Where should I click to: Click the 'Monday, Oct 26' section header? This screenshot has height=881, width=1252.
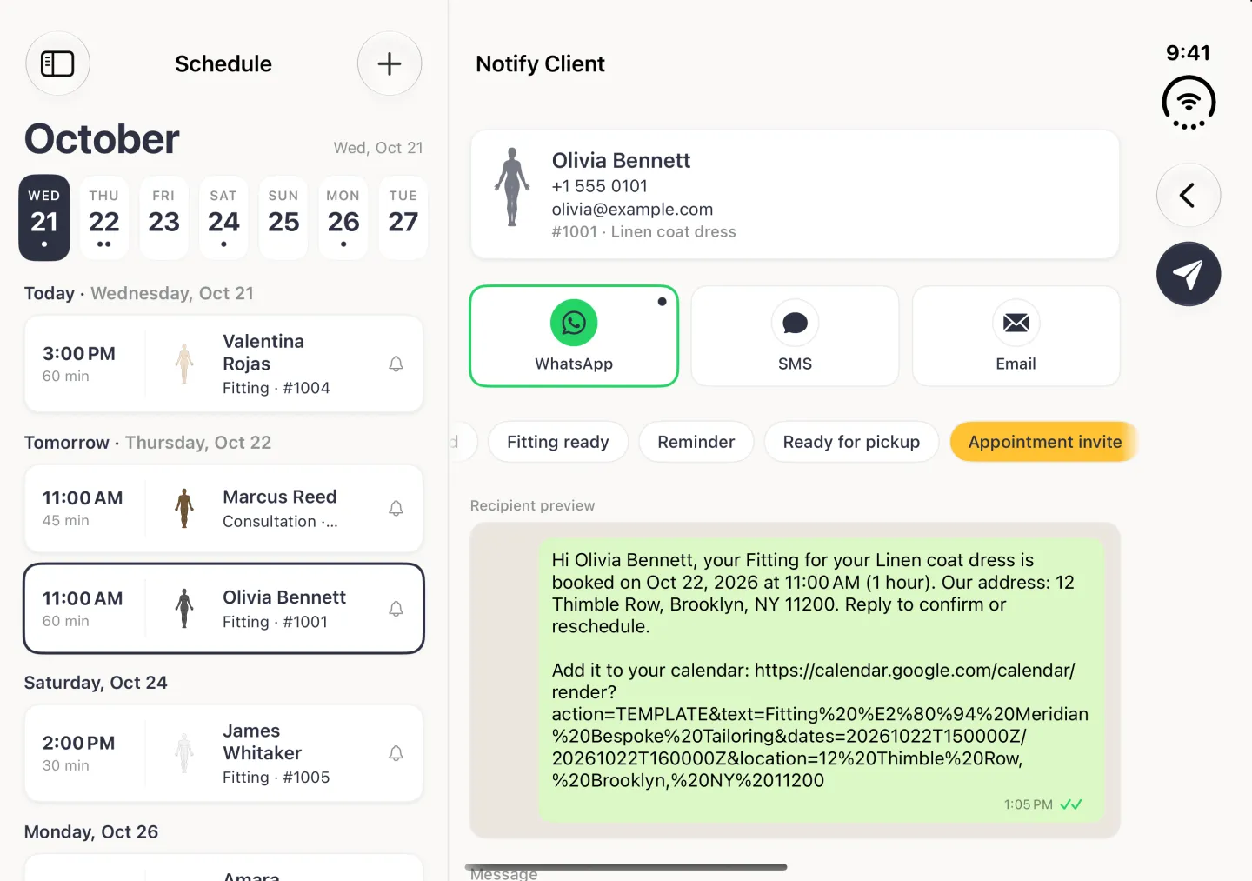tap(91, 832)
